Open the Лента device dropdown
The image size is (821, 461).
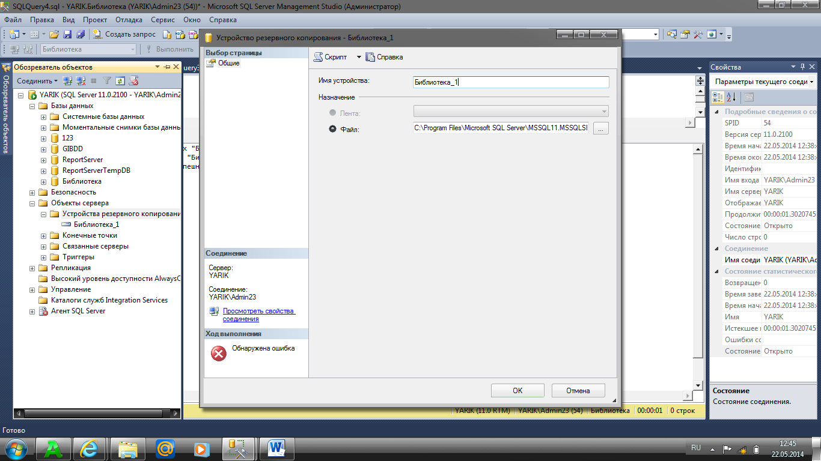point(511,112)
